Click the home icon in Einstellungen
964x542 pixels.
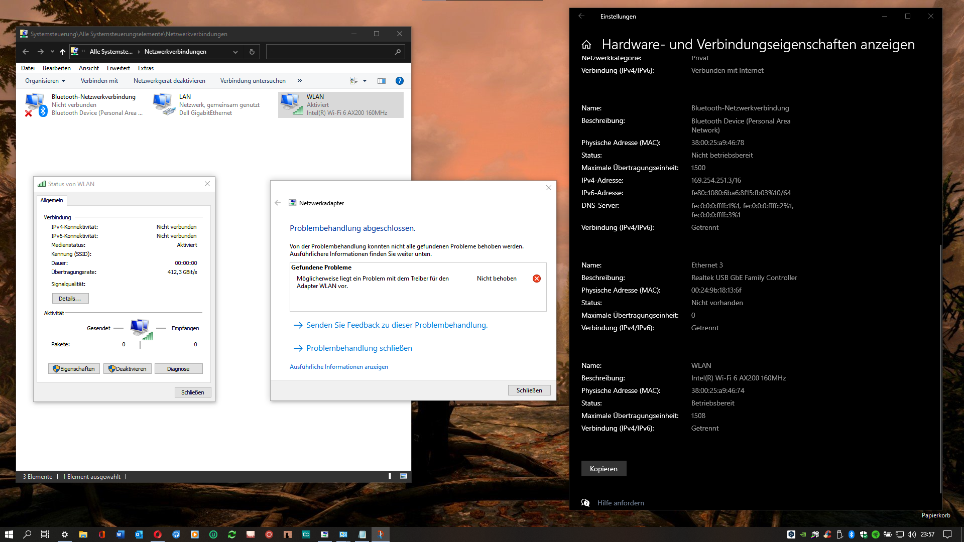586,45
